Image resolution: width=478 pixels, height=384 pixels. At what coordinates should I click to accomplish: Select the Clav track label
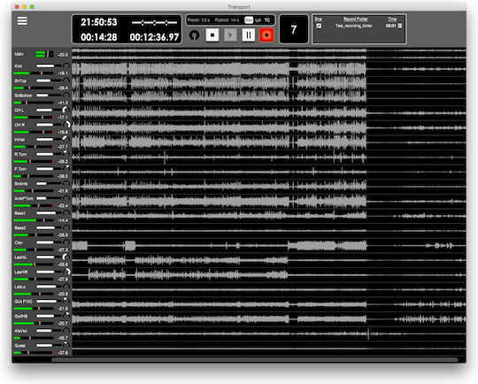coord(19,242)
